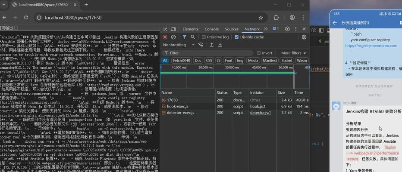
Task: Import a HAR file
Action: pyautogui.click(x=211, y=45)
